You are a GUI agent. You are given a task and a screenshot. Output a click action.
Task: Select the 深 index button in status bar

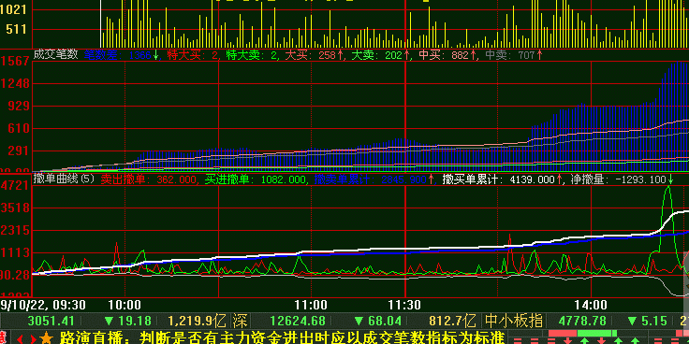pos(240,321)
